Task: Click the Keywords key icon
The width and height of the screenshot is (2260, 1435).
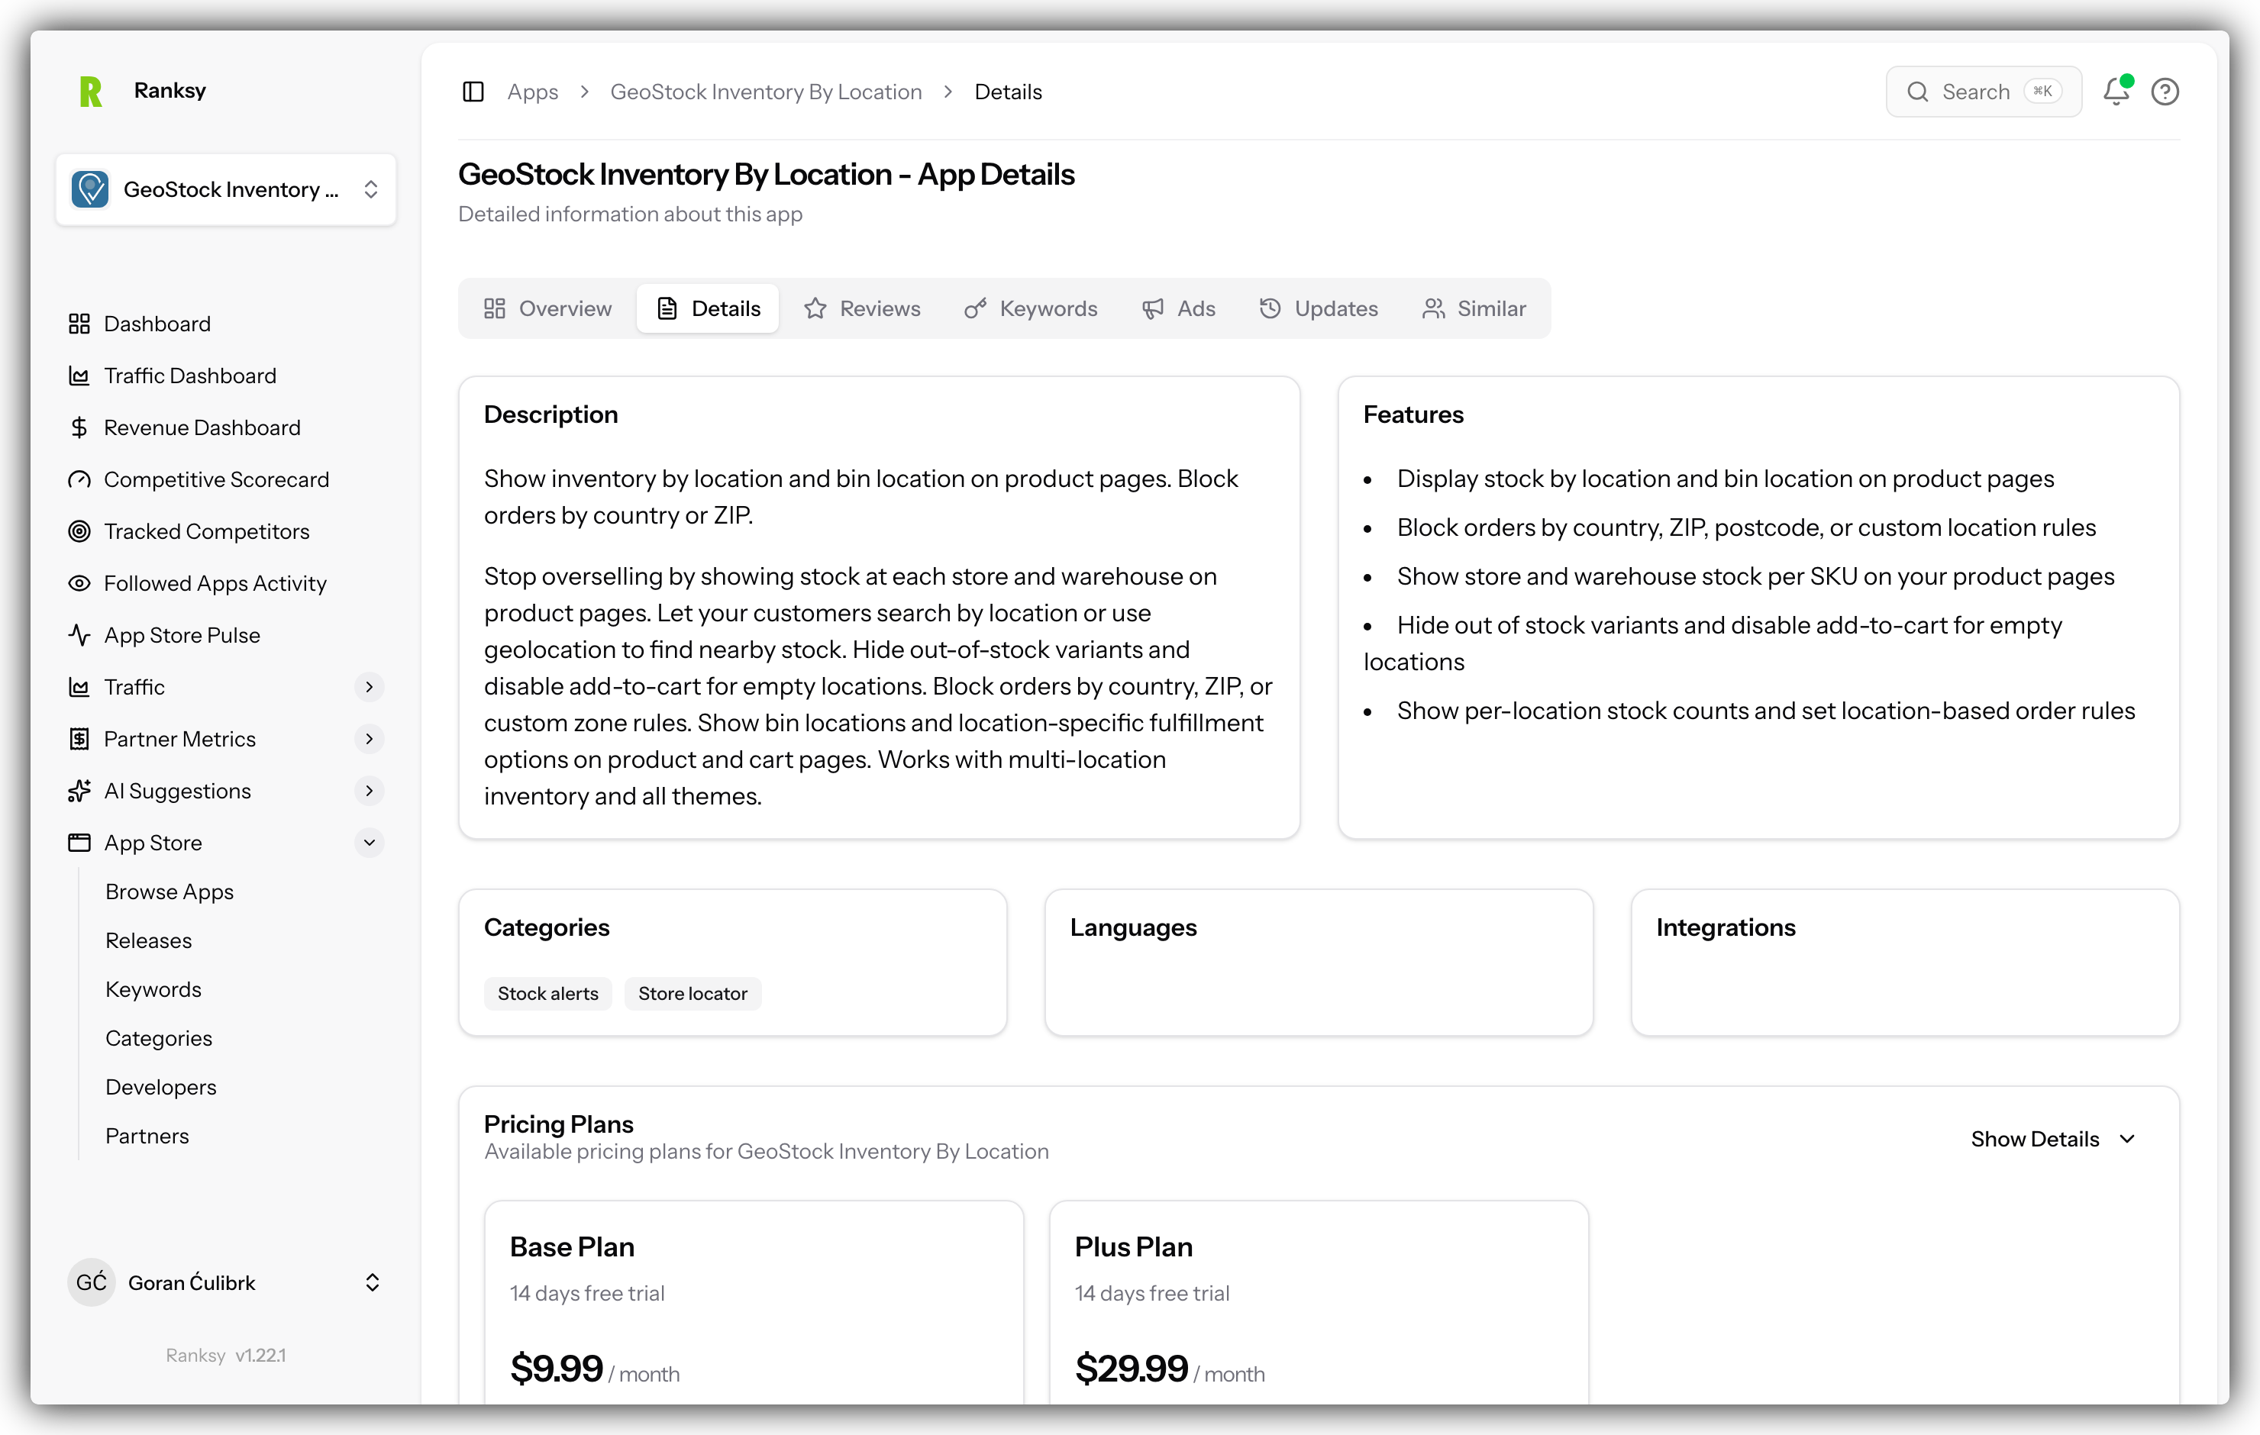Action: [x=975, y=309]
